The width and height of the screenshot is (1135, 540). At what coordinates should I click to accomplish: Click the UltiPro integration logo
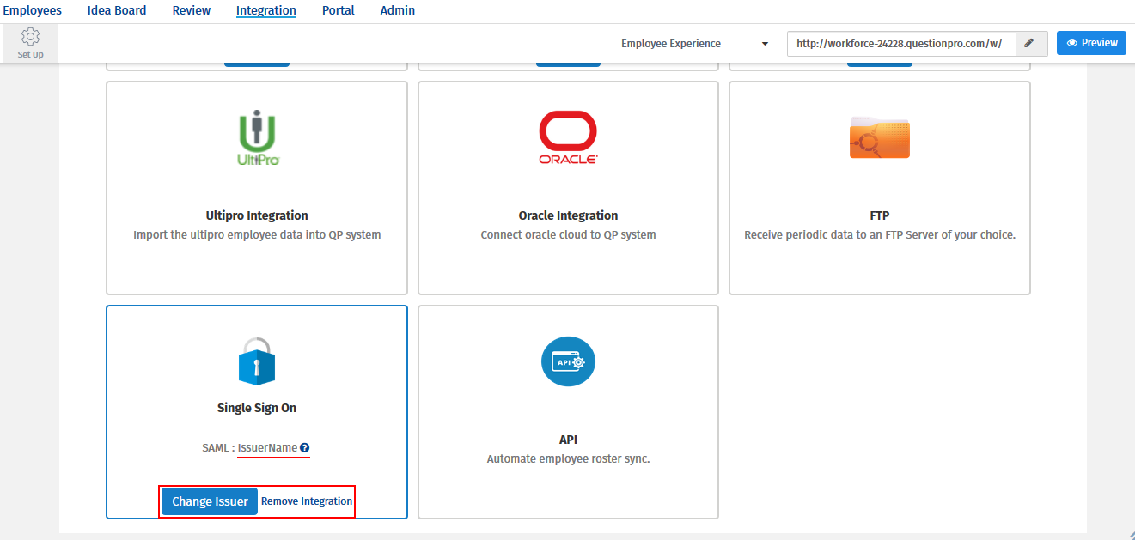pyautogui.click(x=256, y=136)
